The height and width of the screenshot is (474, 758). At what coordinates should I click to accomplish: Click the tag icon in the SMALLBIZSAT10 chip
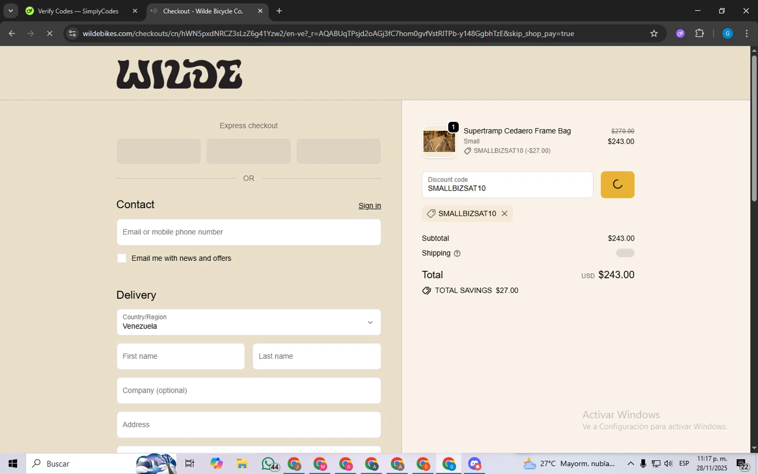coord(431,214)
